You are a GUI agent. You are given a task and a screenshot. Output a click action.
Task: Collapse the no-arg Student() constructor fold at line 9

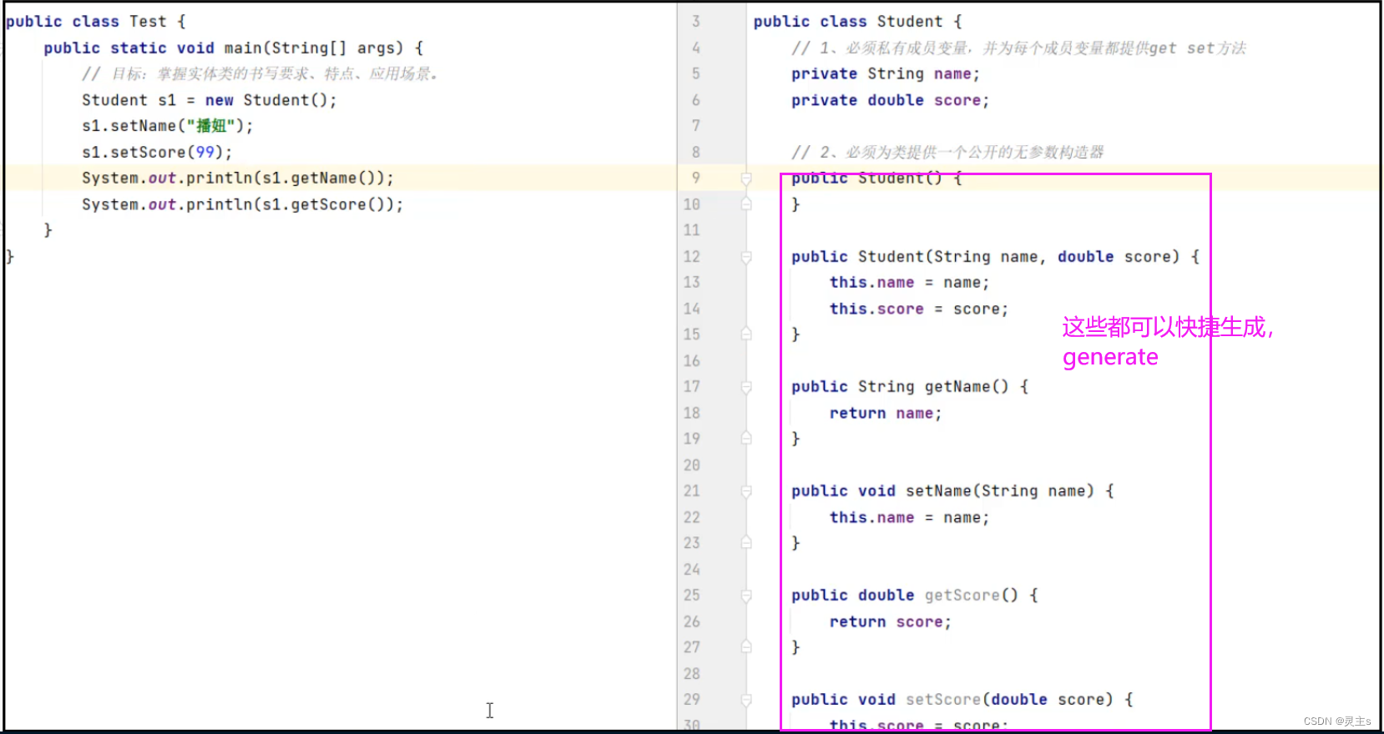(746, 178)
